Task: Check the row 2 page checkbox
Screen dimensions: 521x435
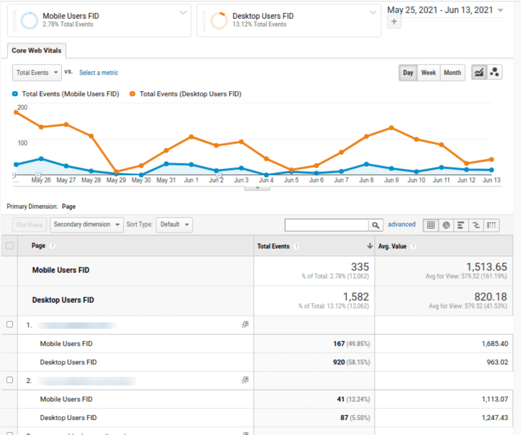Action: pyautogui.click(x=10, y=380)
